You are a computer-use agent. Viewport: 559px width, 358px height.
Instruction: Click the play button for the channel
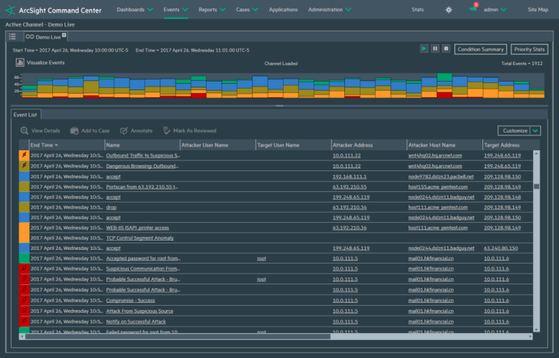[424, 49]
